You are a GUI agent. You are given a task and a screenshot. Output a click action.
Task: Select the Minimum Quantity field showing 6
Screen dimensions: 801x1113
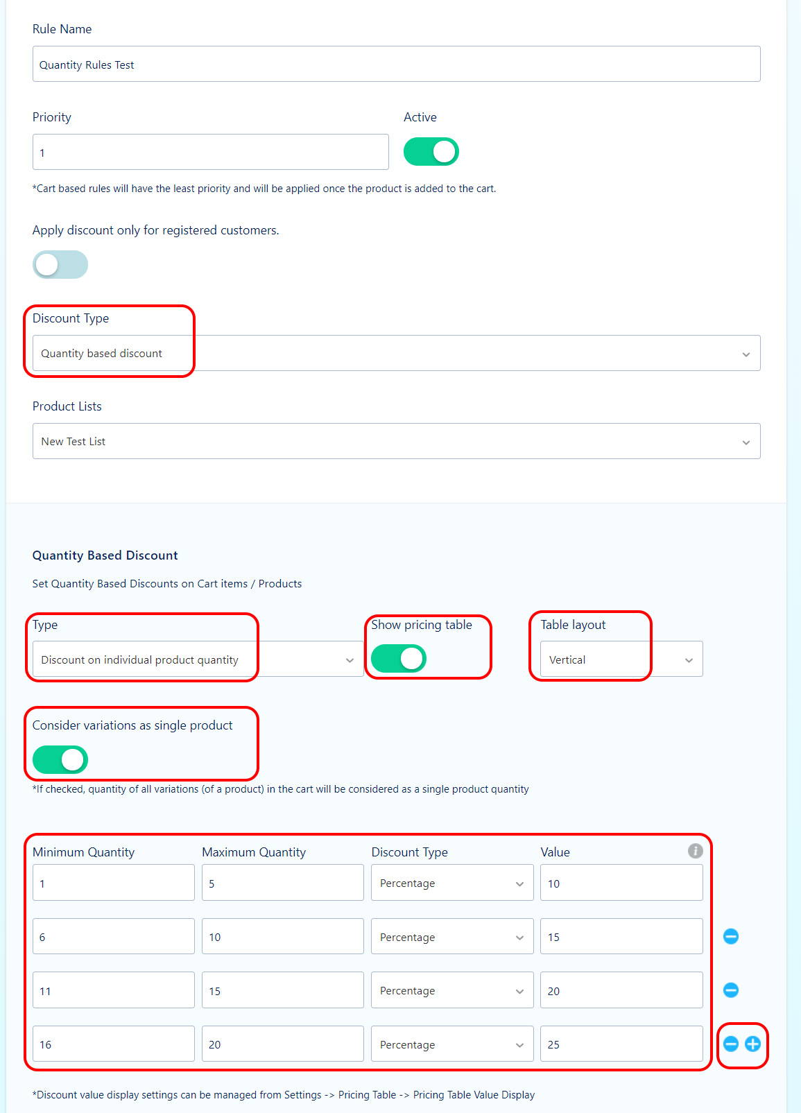pyautogui.click(x=114, y=937)
